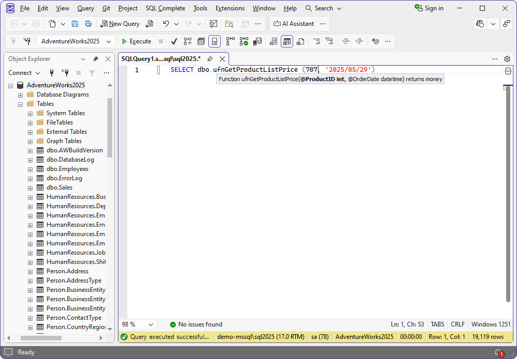Expand the Person.Address table node
The height and width of the screenshot is (359, 517).
30,271
